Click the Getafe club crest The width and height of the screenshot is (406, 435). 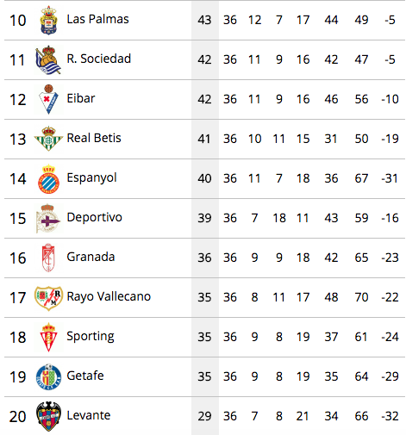[48, 376]
